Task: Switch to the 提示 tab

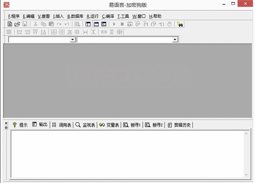Action: tap(20, 125)
